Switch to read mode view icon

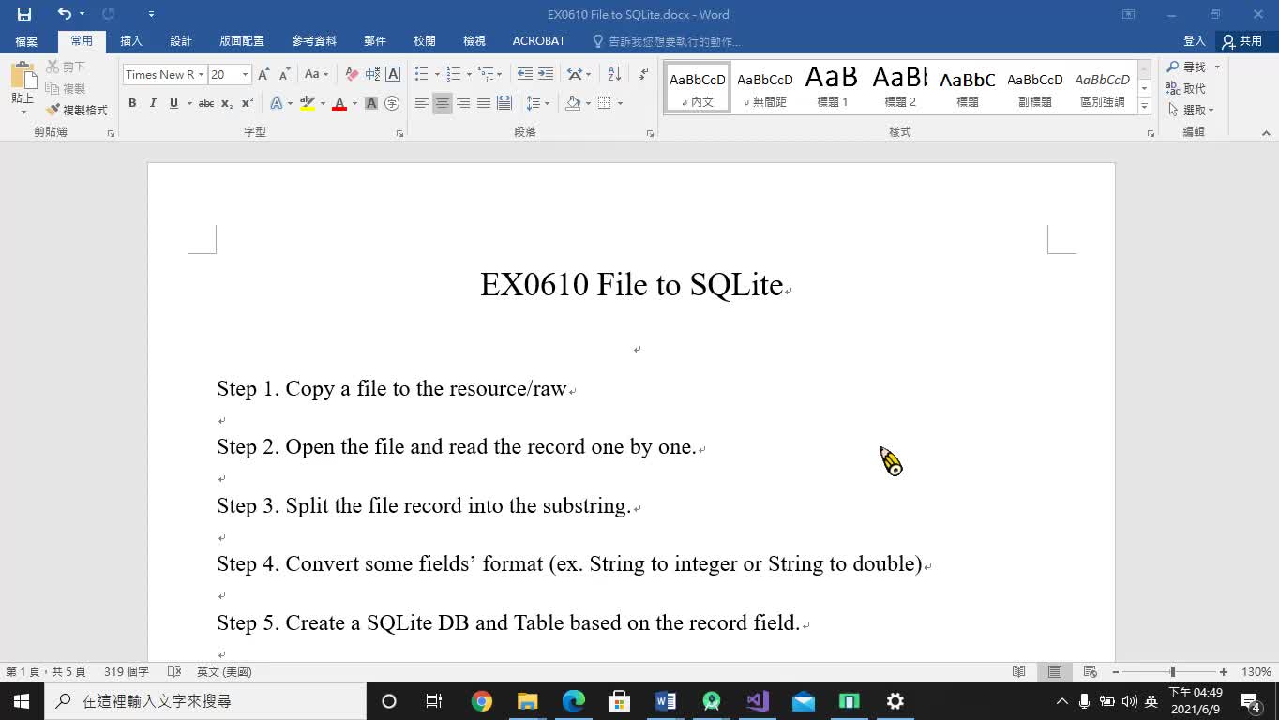click(x=1019, y=672)
